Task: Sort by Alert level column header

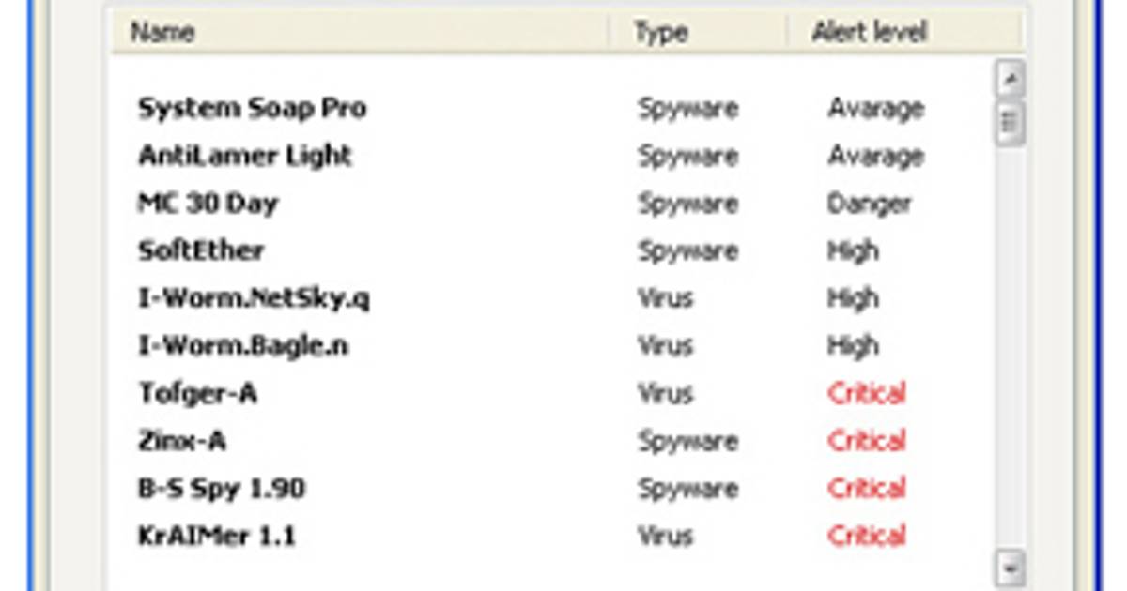Action: coord(869,33)
